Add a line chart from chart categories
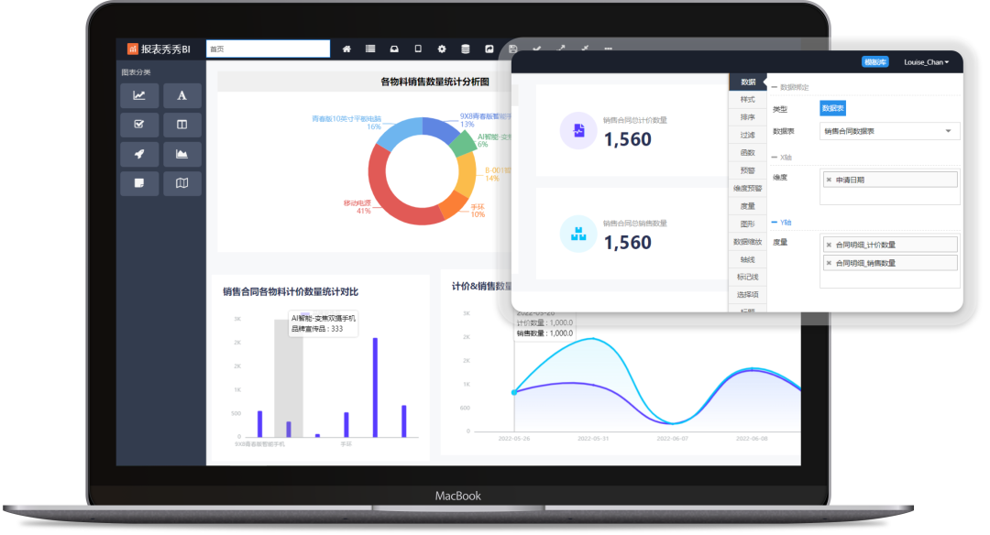 (x=139, y=95)
